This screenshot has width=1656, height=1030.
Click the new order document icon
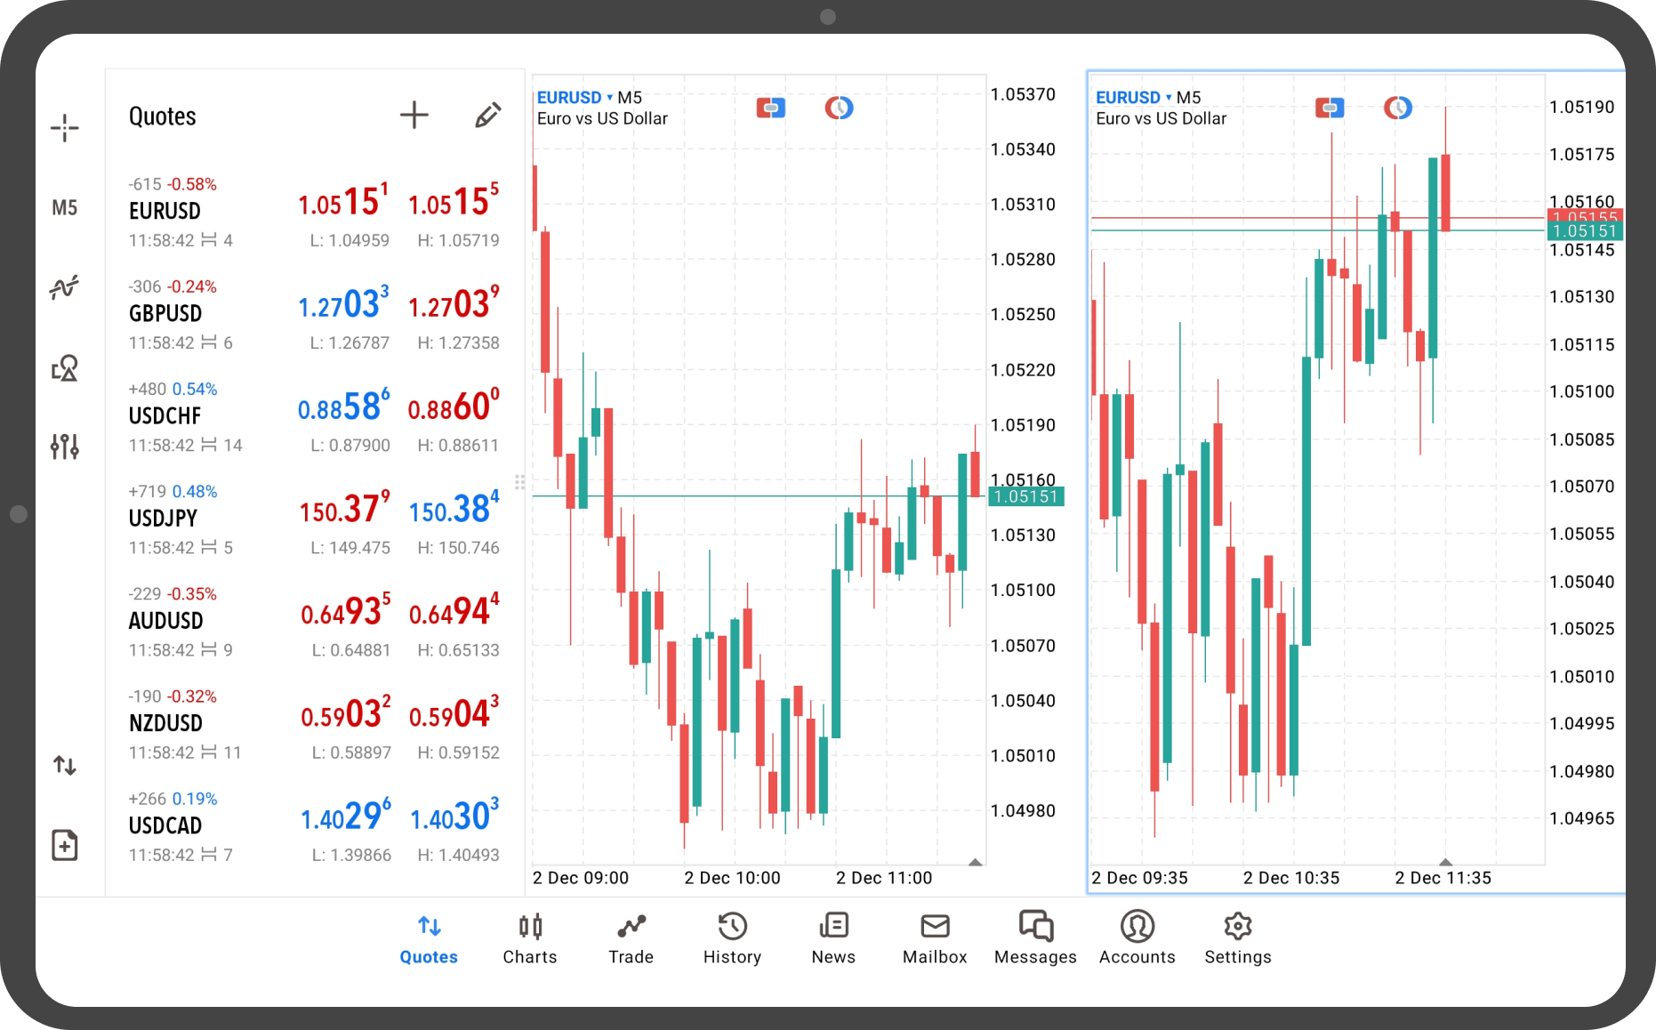coord(64,845)
